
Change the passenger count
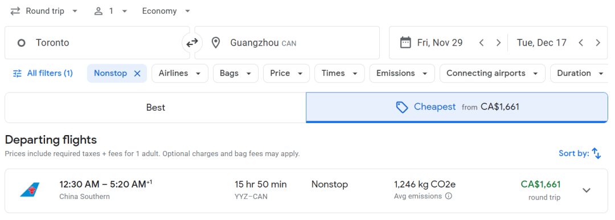tap(110, 11)
